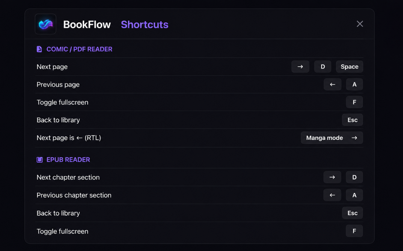This screenshot has width=403, height=251.
Task: Click the A key for Previous chapter section
Action: (x=355, y=195)
